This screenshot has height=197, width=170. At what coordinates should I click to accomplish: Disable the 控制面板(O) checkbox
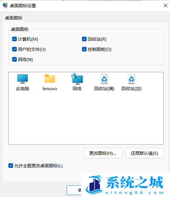pos(84,49)
